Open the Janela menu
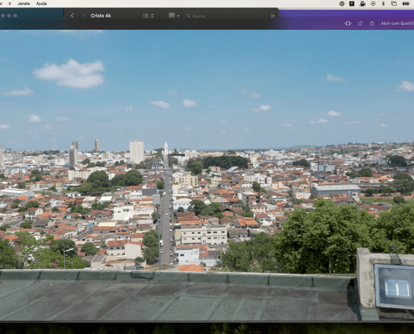The image size is (414, 334). [24, 3]
